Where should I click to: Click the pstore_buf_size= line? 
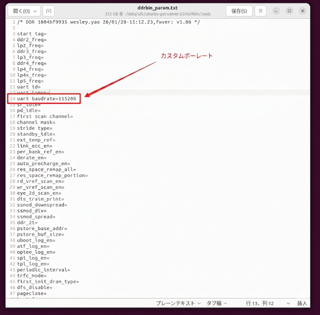41,235
